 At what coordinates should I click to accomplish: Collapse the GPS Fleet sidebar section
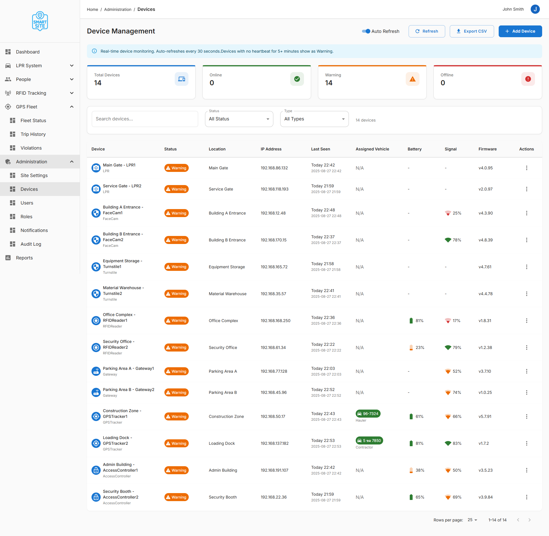point(40,107)
